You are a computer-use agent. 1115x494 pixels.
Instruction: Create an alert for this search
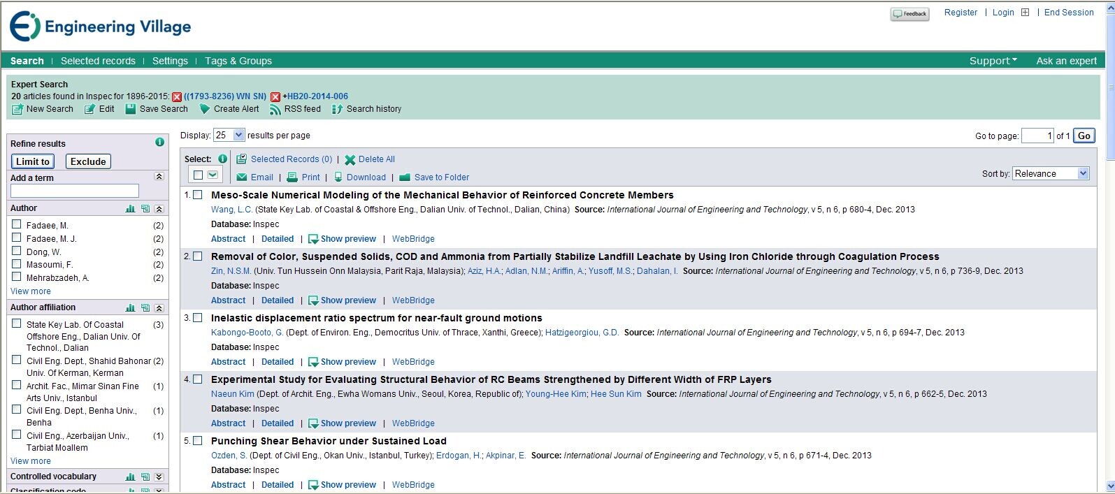[229, 109]
